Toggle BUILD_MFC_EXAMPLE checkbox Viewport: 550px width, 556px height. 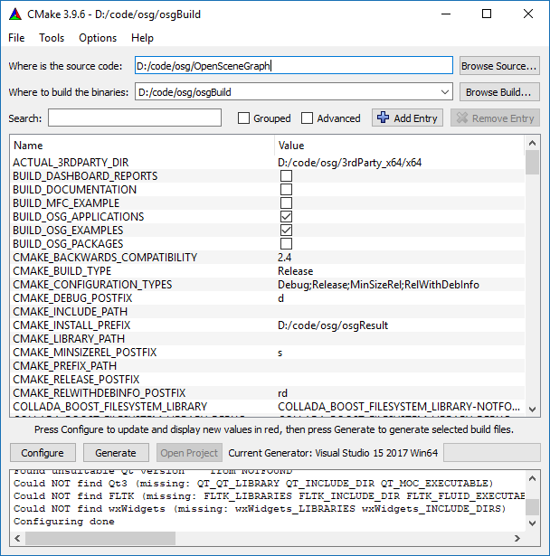coord(286,203)
